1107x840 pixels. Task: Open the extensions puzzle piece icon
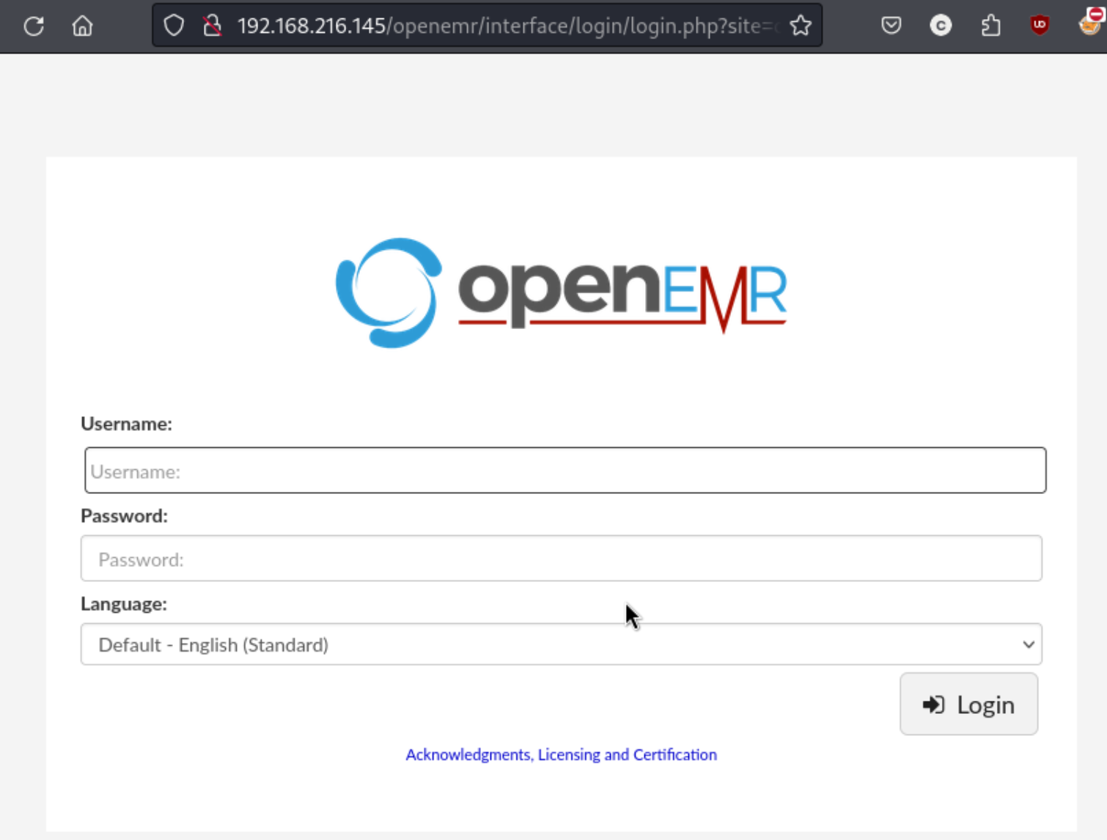tap(990, 26)
